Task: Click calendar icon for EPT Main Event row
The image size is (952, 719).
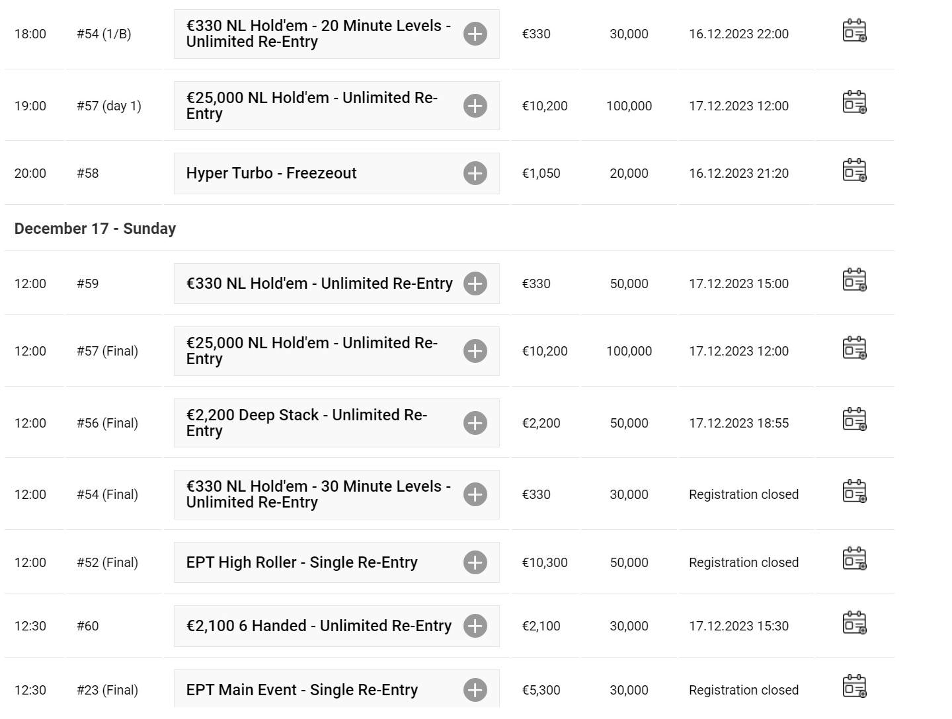Action: [x=854, y=687]
